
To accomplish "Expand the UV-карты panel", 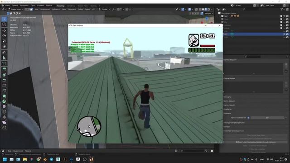I will 227,97.
